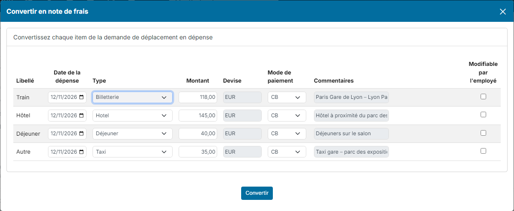Click the Paris Gare de Lyon comment field
514x211 pixels.
tap(351, 97)
